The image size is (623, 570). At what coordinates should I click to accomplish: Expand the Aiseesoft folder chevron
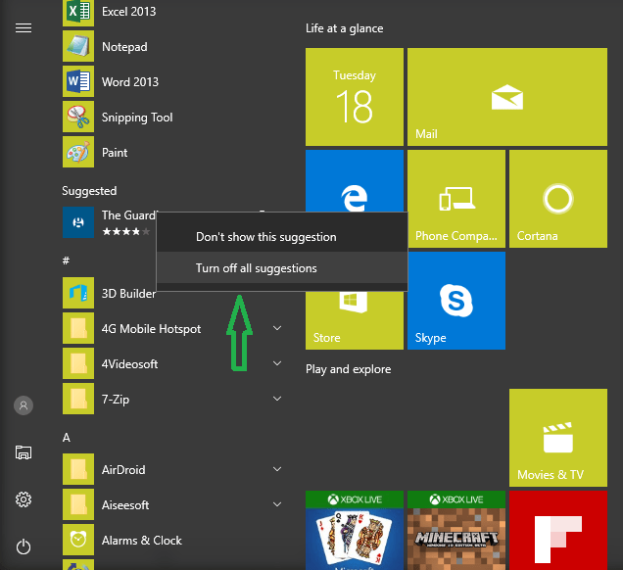click(277, 504)
